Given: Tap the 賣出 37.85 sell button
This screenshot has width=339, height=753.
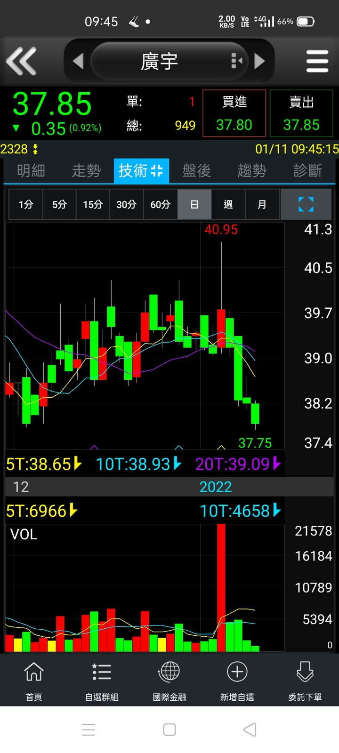Looking at the screenshot, I should click(x=301, y=113).
